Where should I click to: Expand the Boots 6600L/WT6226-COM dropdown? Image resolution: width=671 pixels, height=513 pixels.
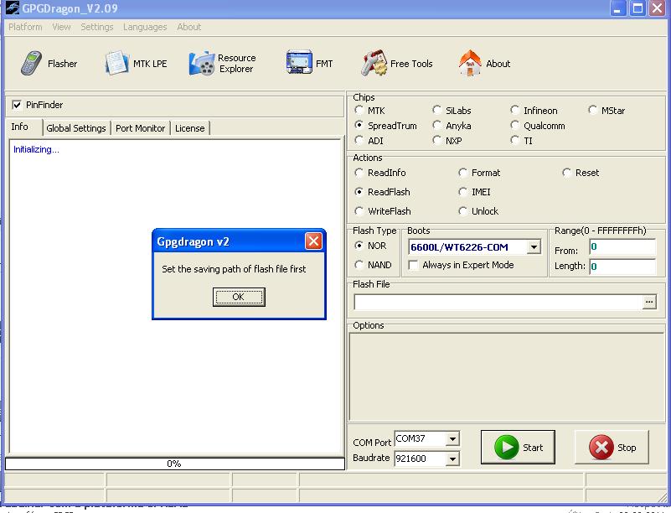534,247
